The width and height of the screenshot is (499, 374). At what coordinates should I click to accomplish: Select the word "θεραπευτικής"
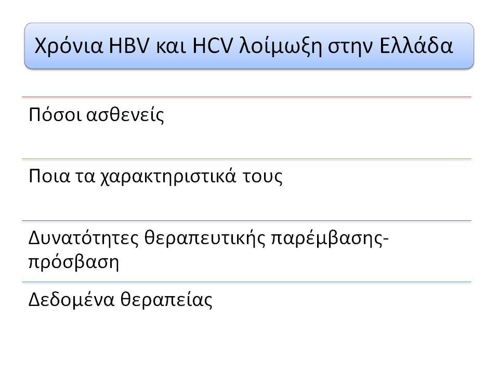(205, 238)
